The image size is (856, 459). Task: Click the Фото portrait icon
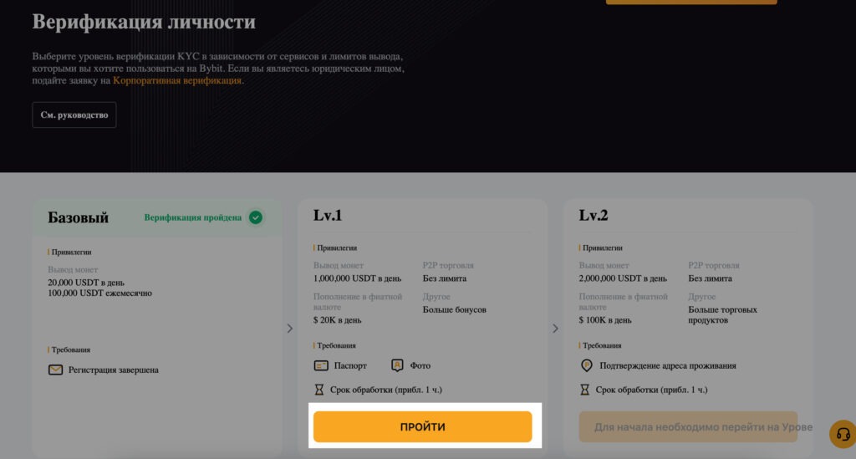[397, 365]
